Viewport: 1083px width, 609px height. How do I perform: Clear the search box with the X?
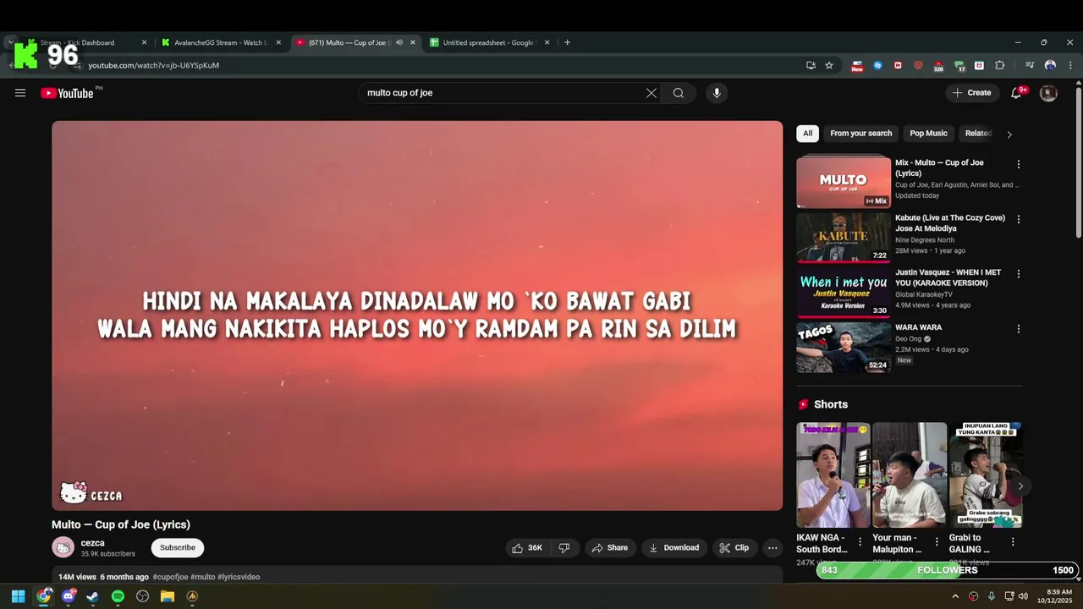[651, 93]
